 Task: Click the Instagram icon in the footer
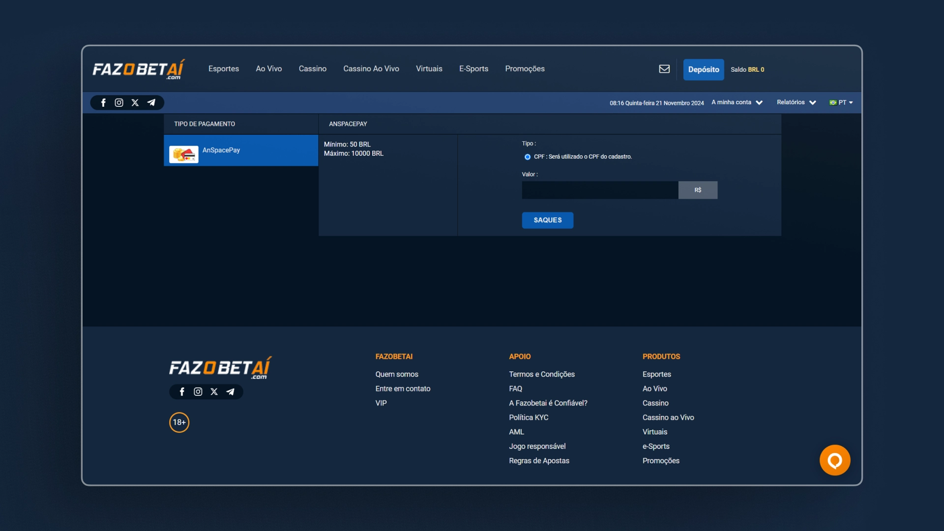(198, 391)
